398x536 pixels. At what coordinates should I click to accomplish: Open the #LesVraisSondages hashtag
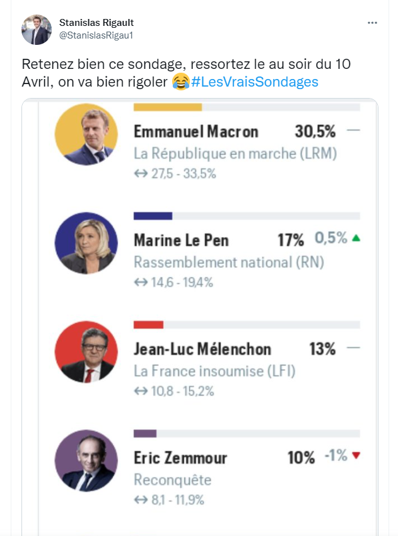(254, 82)
